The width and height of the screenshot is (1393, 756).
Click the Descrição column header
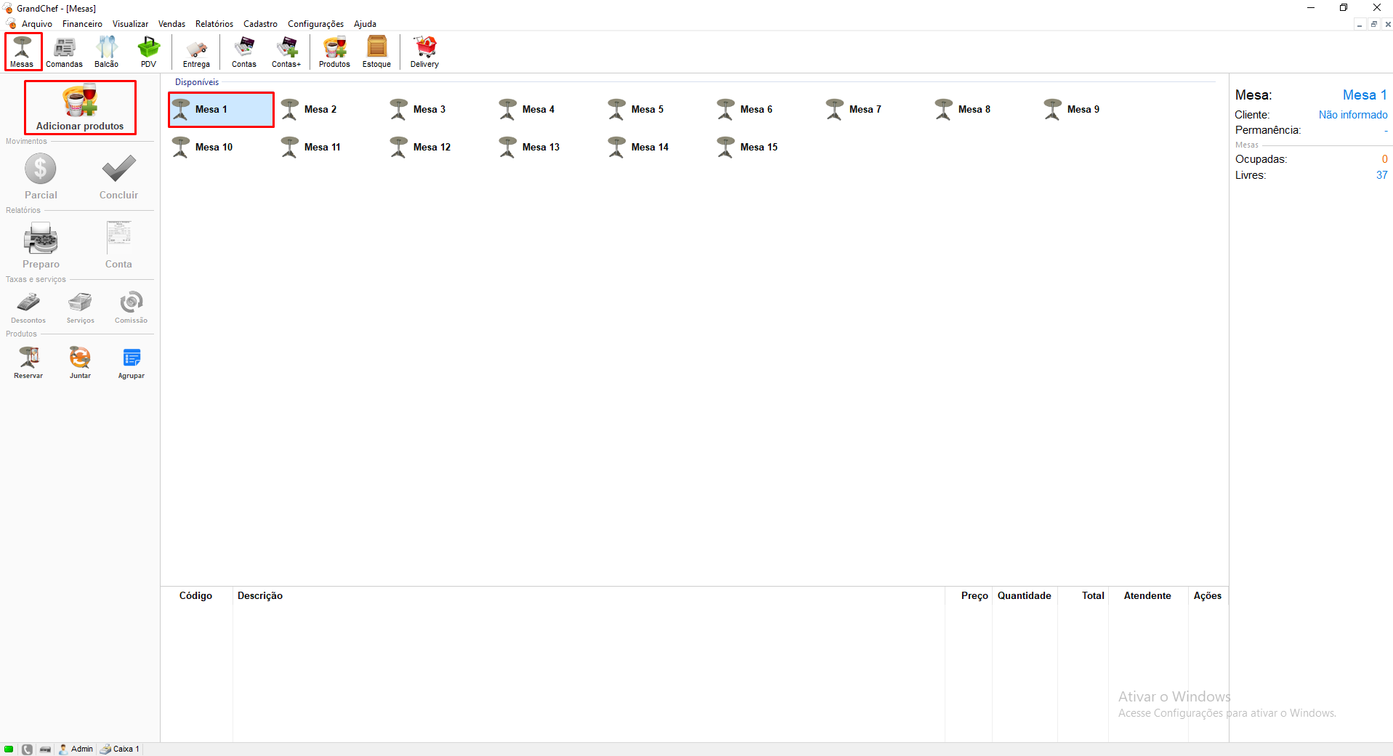pos(260,595)
